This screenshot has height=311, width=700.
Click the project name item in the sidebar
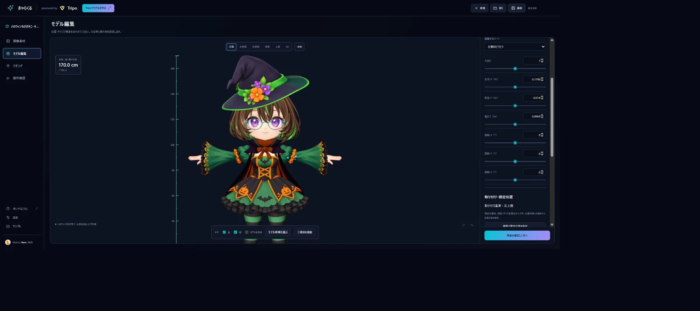click(x=22, y=26)
